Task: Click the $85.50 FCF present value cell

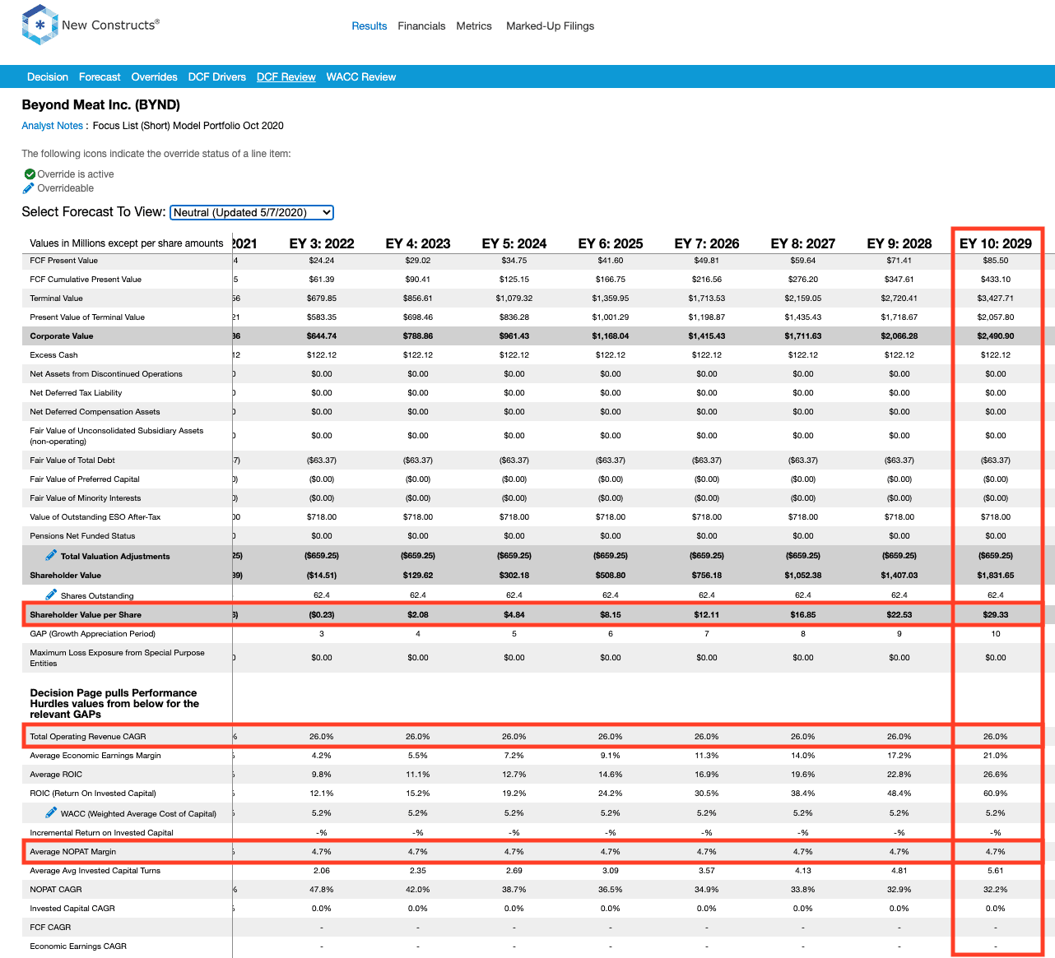Action: click(x=996, y=260)
